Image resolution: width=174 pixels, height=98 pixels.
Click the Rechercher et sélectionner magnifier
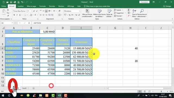click(142, 11)
